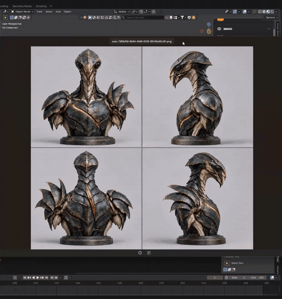Open the snapping options dropdown
The width and height of the screenshot is (282, 299).
147,12
